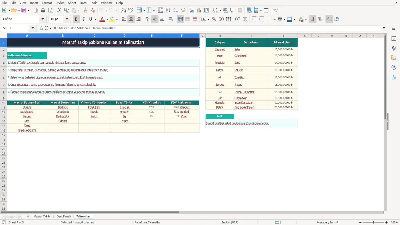Screen dimensions: 400x225
Task: Open sidebar Styles panel
Action: click(394, 48)
